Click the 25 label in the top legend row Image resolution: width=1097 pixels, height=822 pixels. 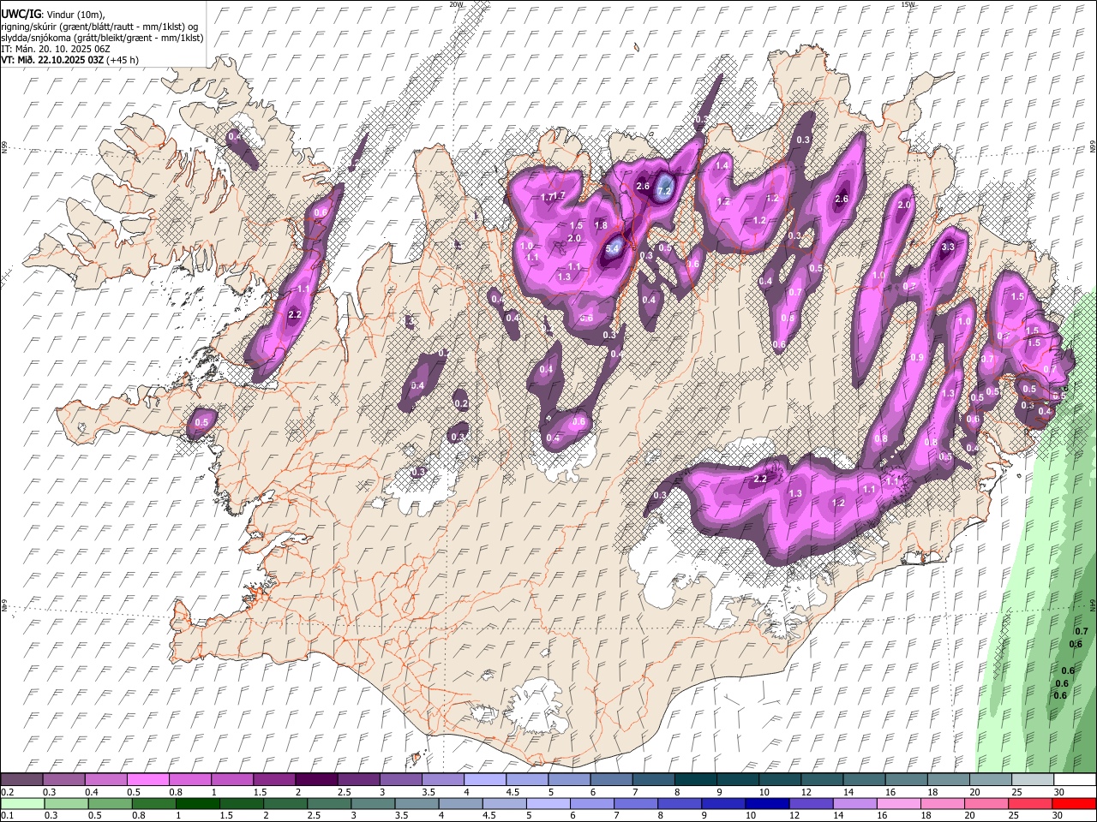pos(1017,792)
